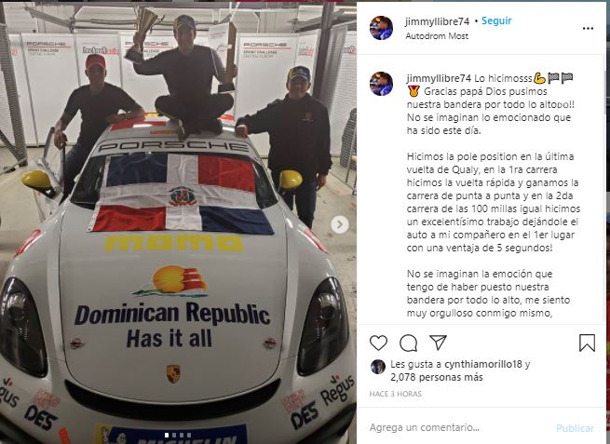Save the post using the bookmark icon
The image size is (610, 444).
pyautogui.click(x=587, y=343)
